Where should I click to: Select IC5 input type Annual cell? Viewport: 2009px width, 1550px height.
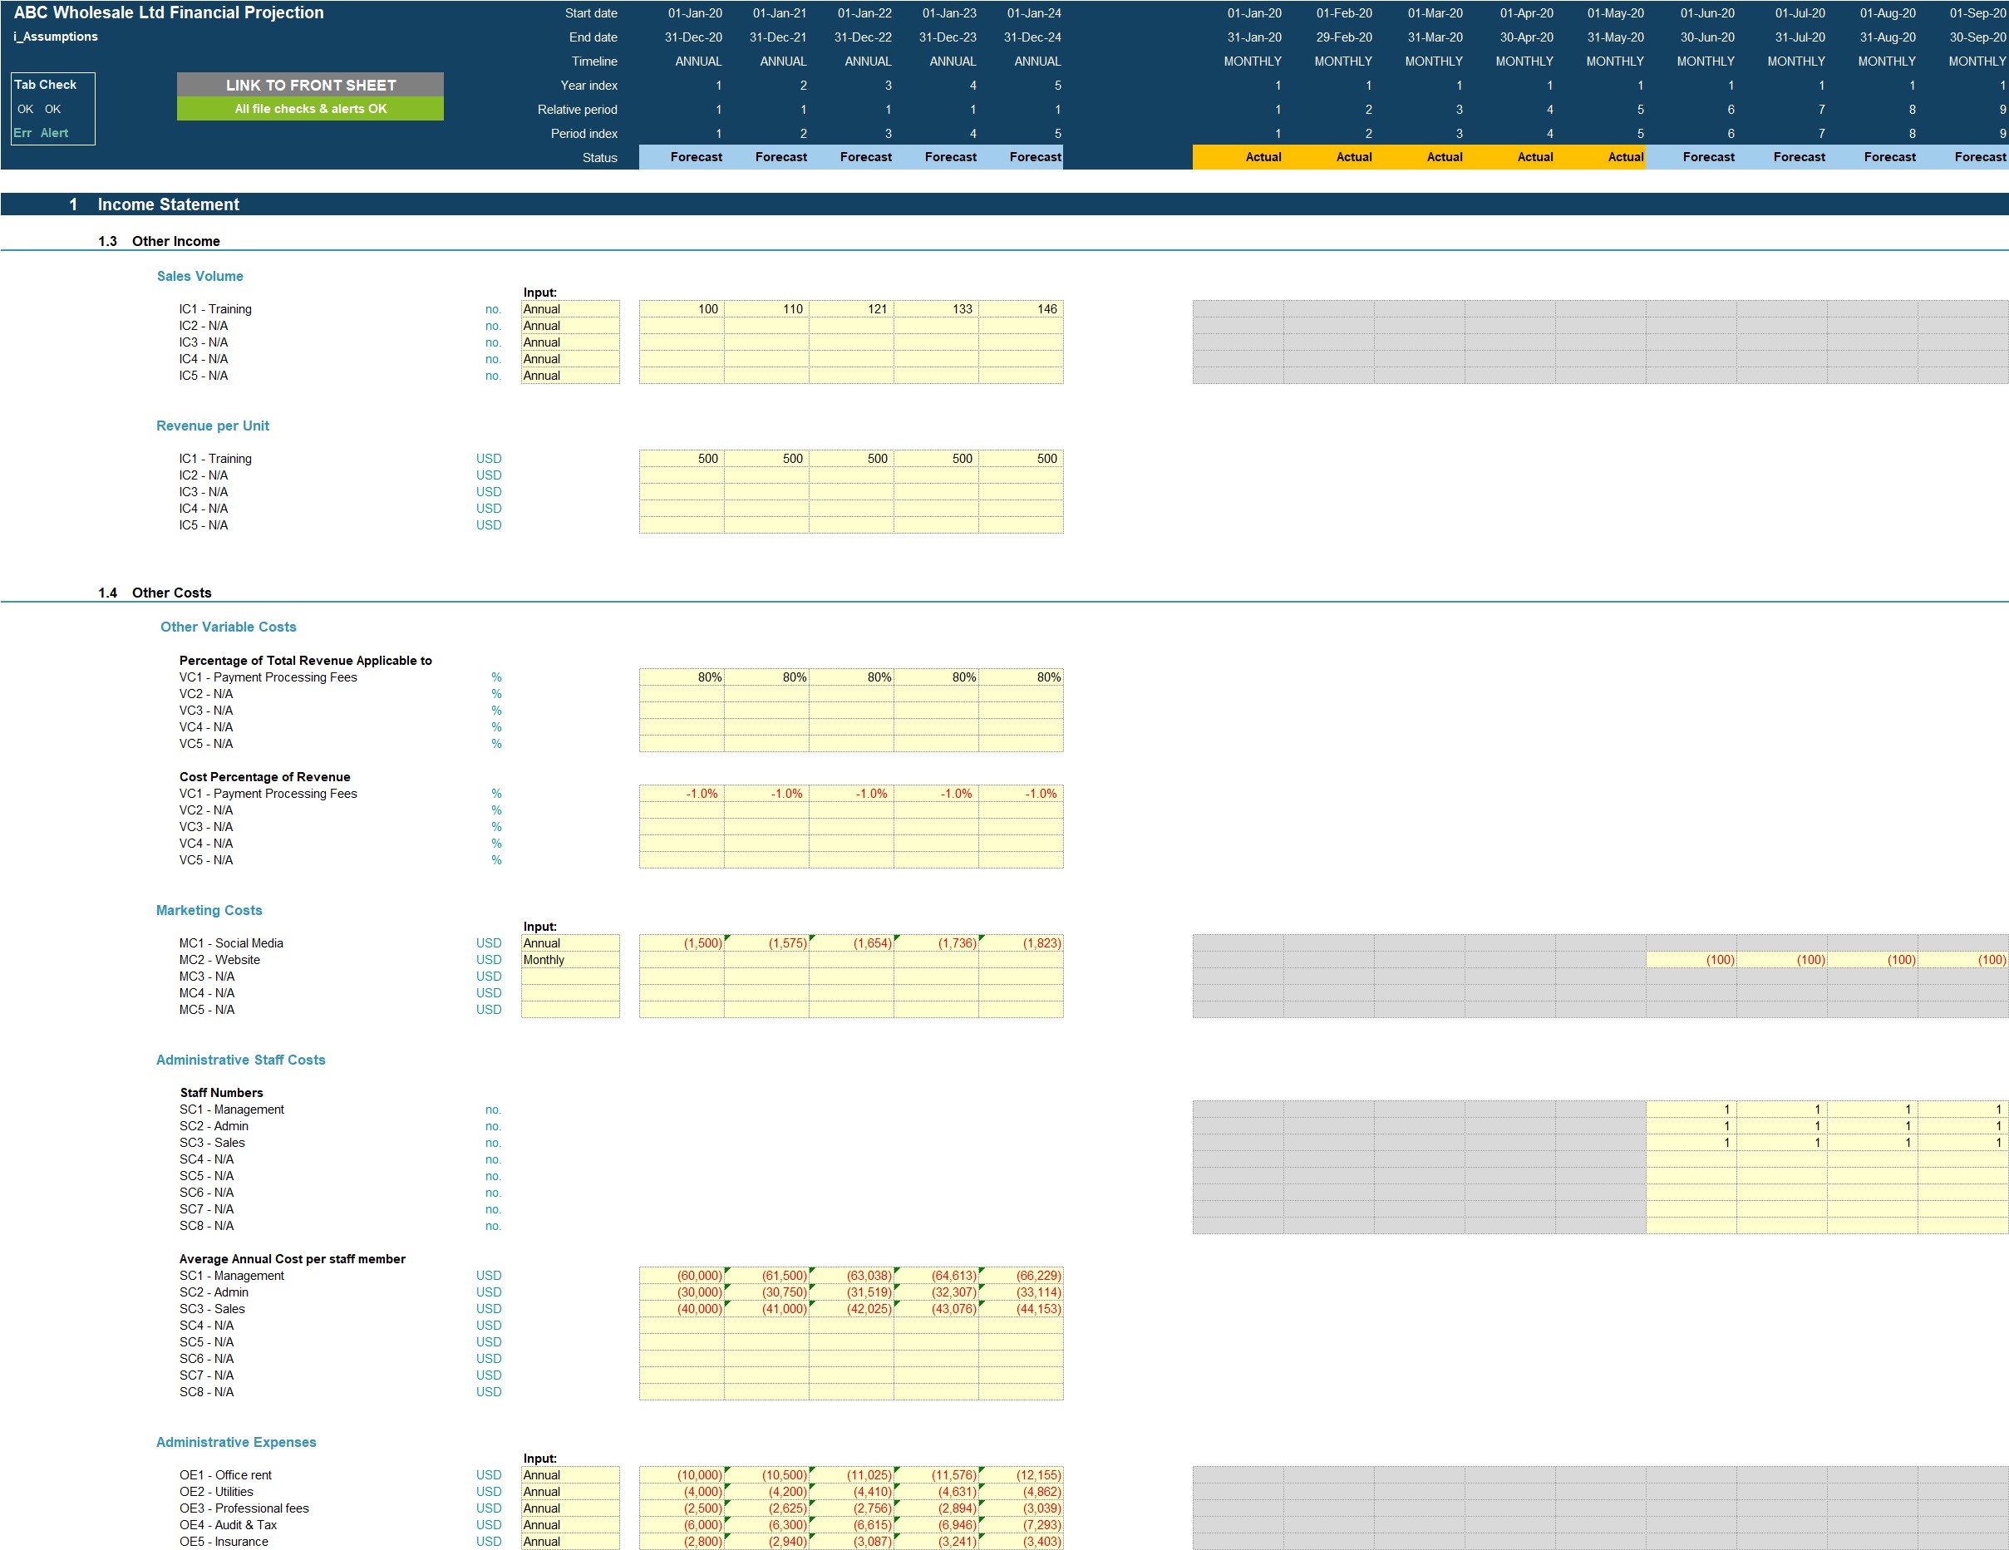[570, 376]
